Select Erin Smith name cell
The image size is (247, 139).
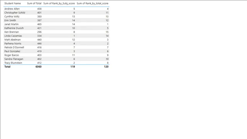pos(10,20)
